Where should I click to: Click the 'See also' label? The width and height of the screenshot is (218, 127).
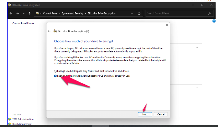pos(16,115)
